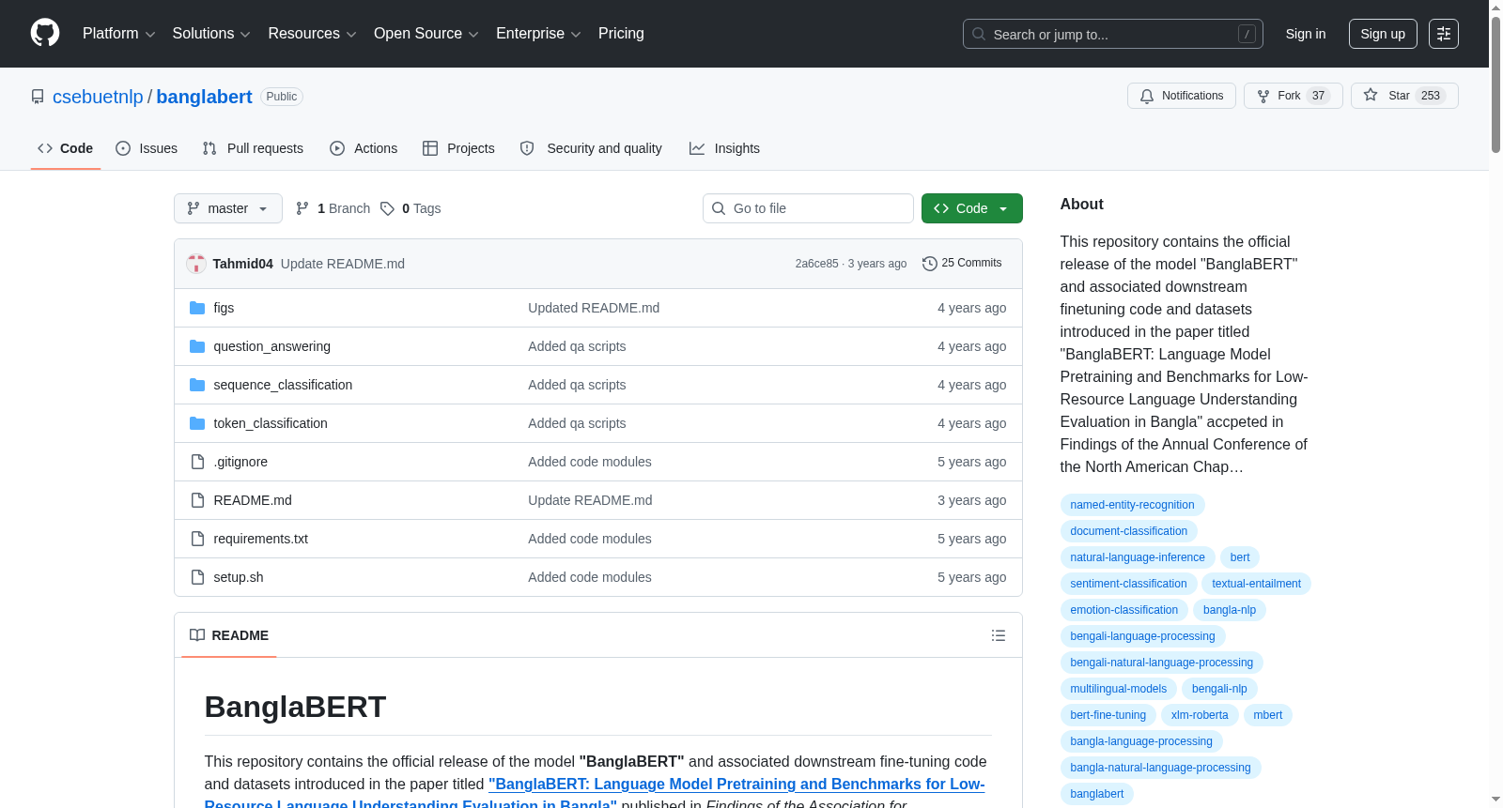Open Tahmid04 author profile link
This screenshot has width=1503, height=808.
[x=242, y=264]
